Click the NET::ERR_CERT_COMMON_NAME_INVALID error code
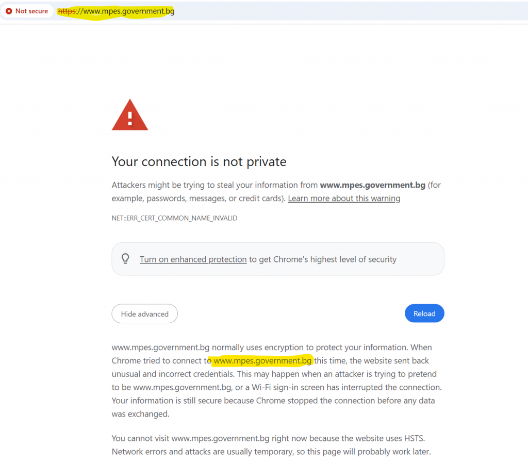Viewport: 528px width, 463px height. click(174, 218)
